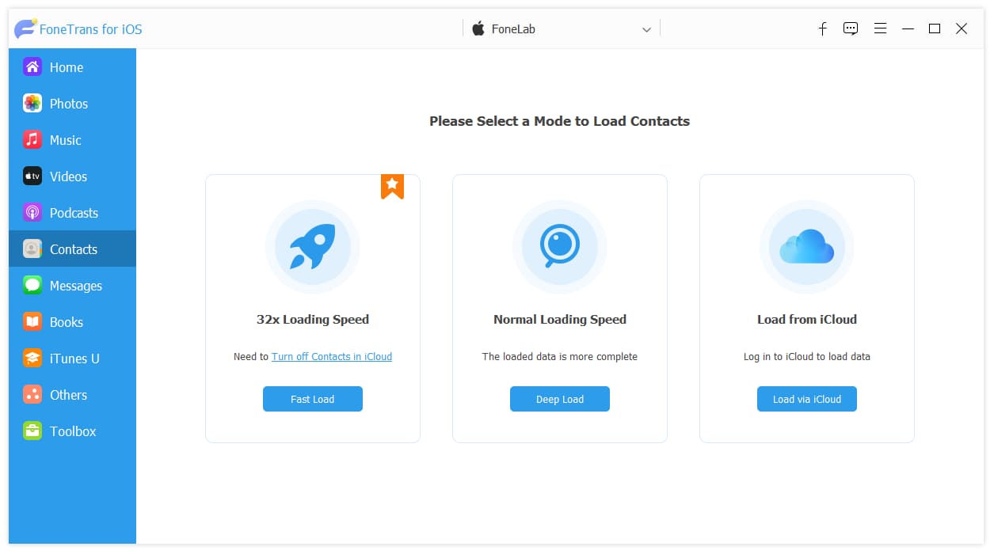This screenshot has width=994, height=554.
Task: Open the Turn off Contacts in iCloud link
Action: coord(332,357)
